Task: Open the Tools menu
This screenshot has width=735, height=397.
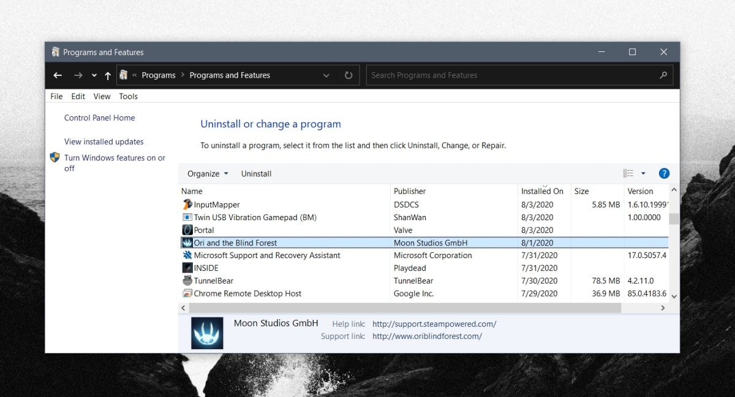Action: point(128,96)
